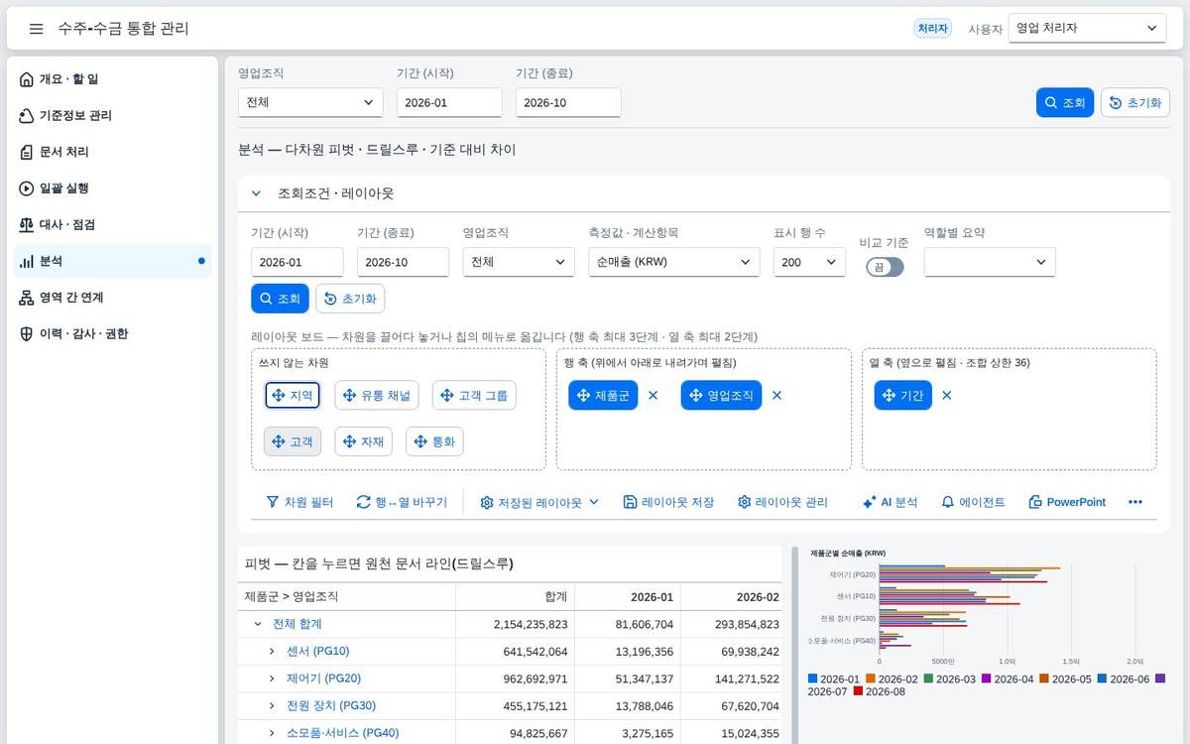Remove 영업조직 from the row axis
Screen dimensions: 1190x744
776,395
